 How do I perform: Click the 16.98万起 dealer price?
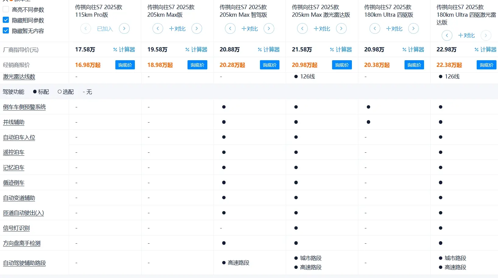(88, 65)
